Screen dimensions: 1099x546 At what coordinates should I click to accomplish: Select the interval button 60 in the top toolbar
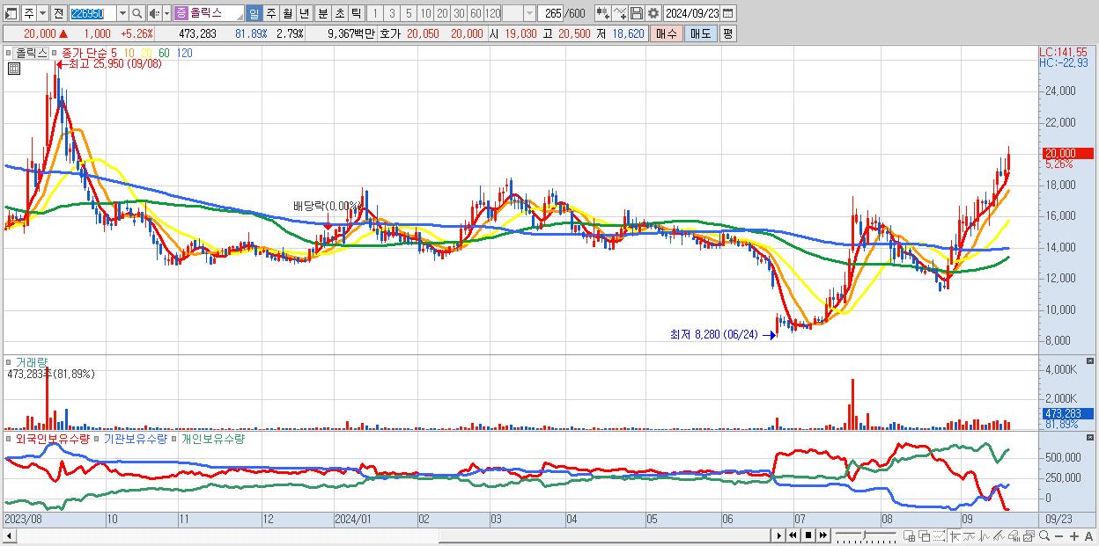476,13
